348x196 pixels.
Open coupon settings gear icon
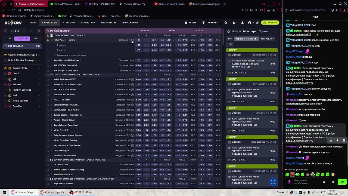(x=228, y=32)
